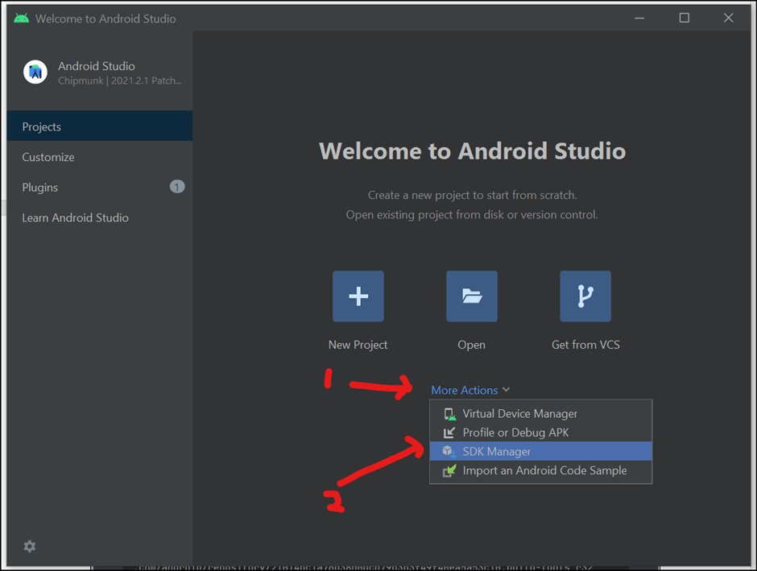Click the green Android logo in title bar

22,19
